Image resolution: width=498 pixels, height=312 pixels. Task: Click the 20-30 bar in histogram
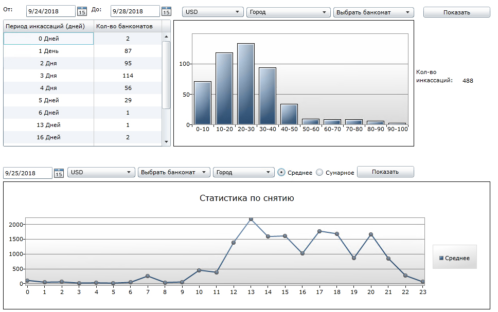click(x=246, y=84)
